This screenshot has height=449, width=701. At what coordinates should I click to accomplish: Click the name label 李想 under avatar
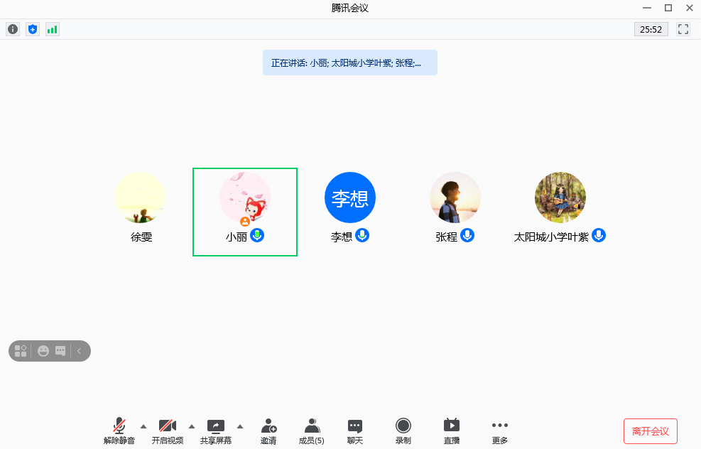(342, 237)
